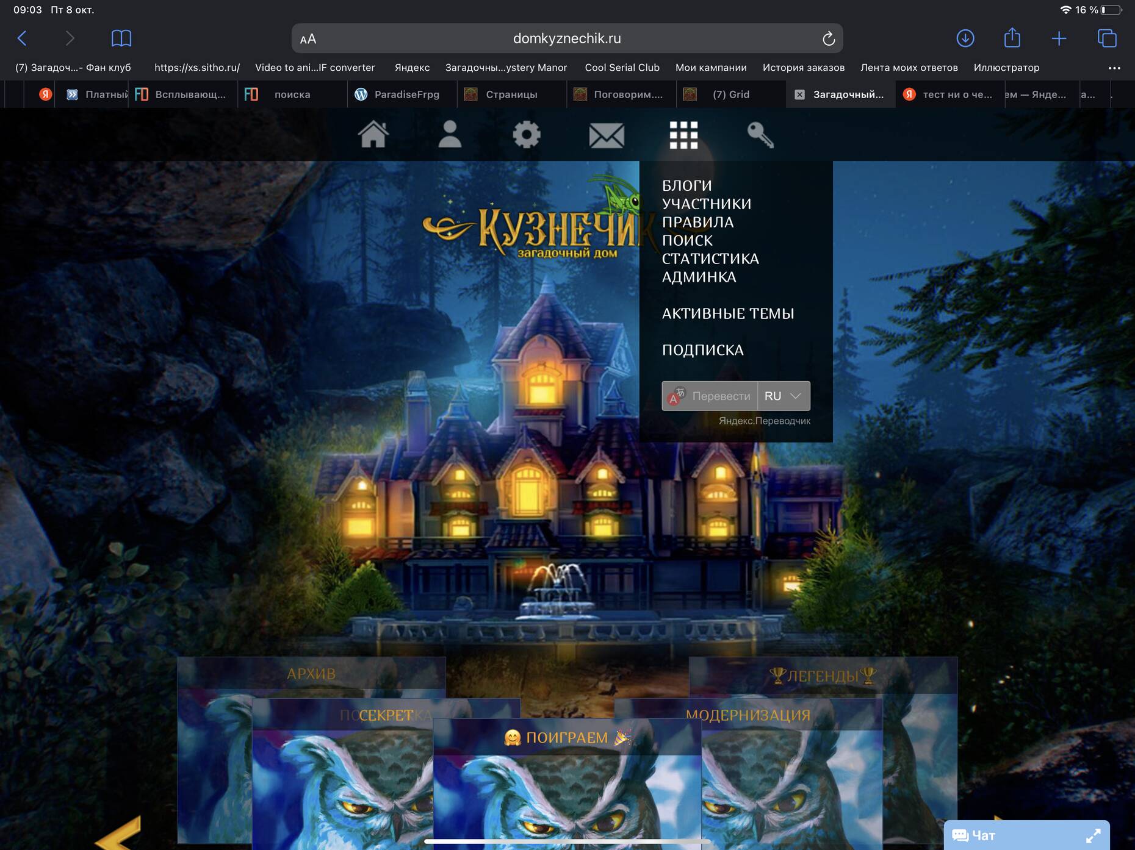This screenshot has height=850, width=1135.
Task: Open ПОДПИСКА menu item
Action: tap(702, 350)
